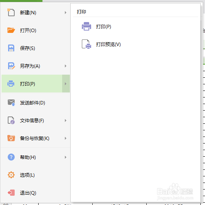The height and width of the screenshot is (205, 205).
Task: Click the blue Save floppy icon
Action: coord(11,48)
